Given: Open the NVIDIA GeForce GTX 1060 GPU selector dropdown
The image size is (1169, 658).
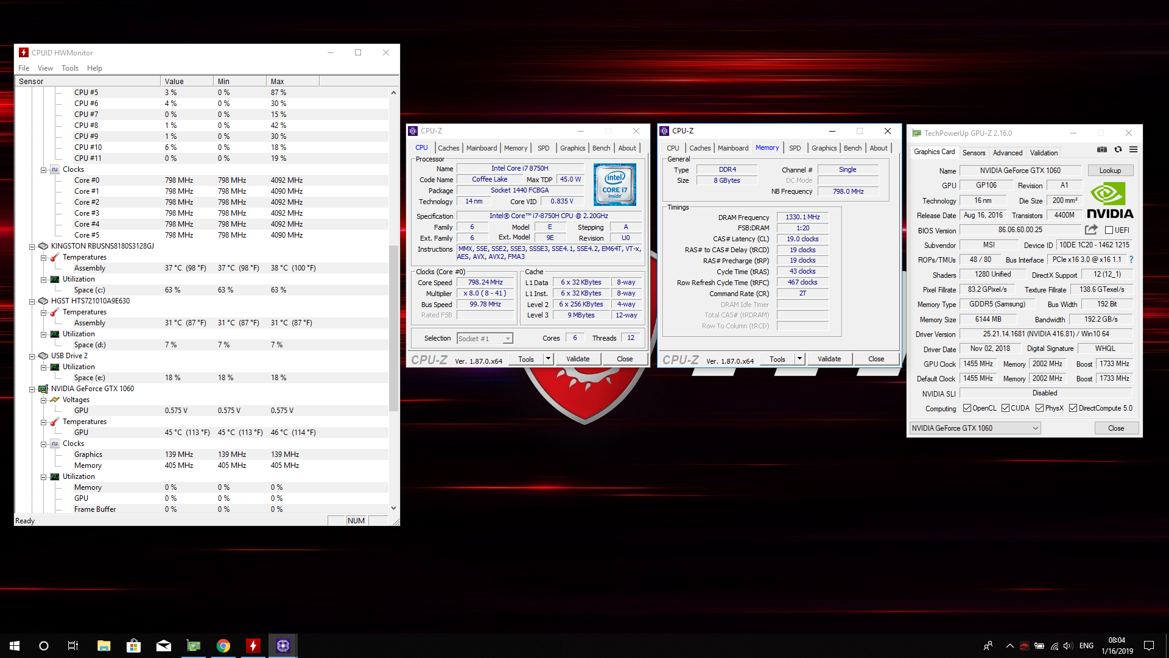Looking at the screenshot, I should [x=975, y=428].
